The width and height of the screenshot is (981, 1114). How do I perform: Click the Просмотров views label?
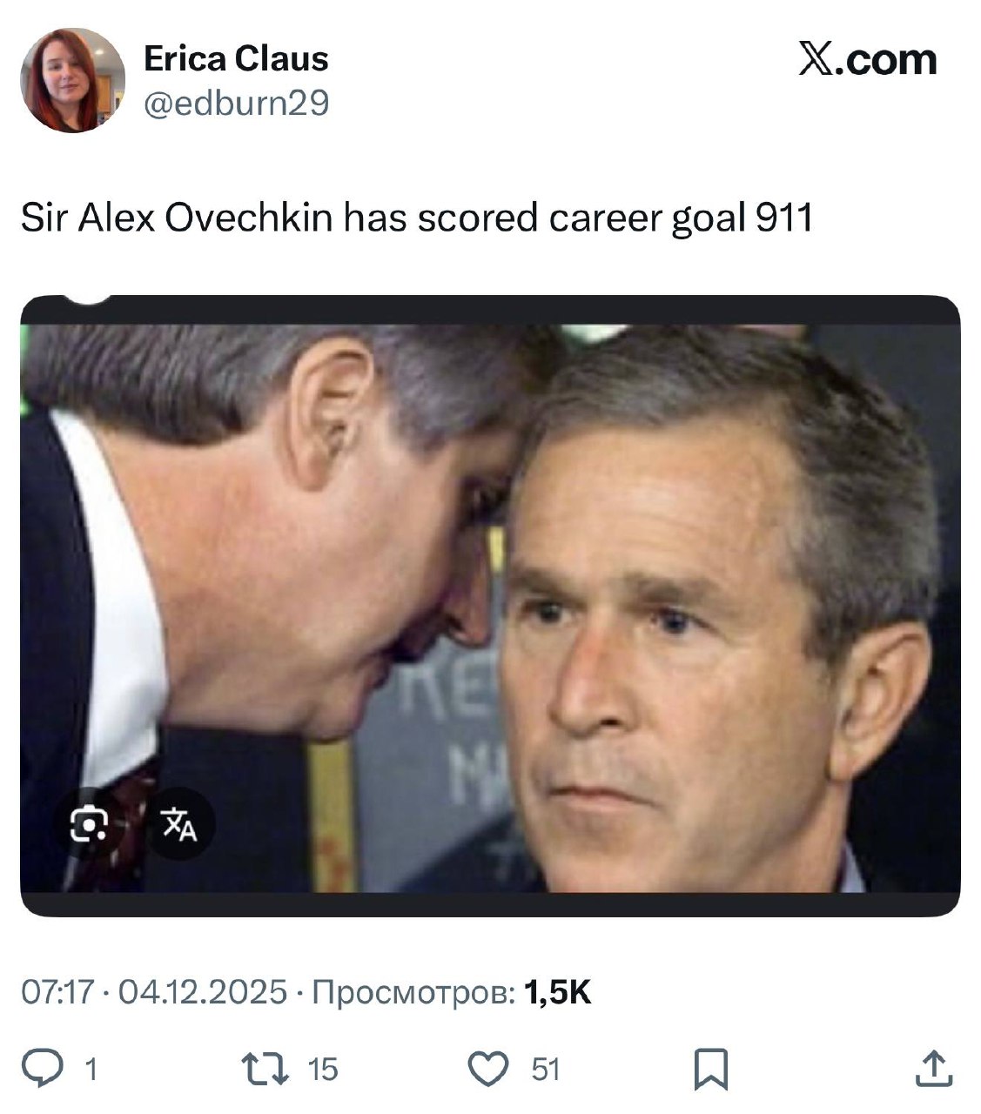click(x=413, y=991)
